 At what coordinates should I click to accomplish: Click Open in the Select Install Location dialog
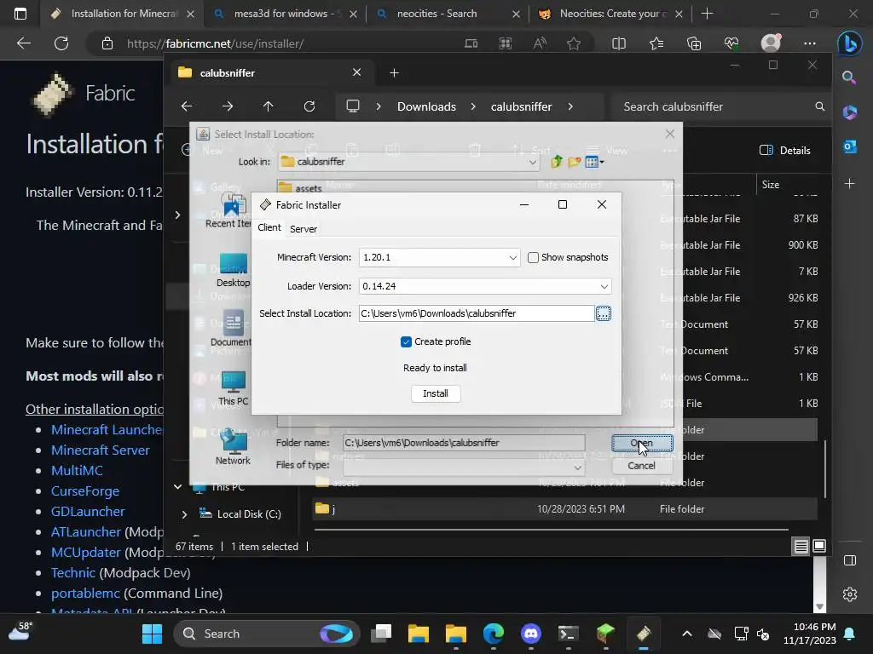(x=642, y=443)
